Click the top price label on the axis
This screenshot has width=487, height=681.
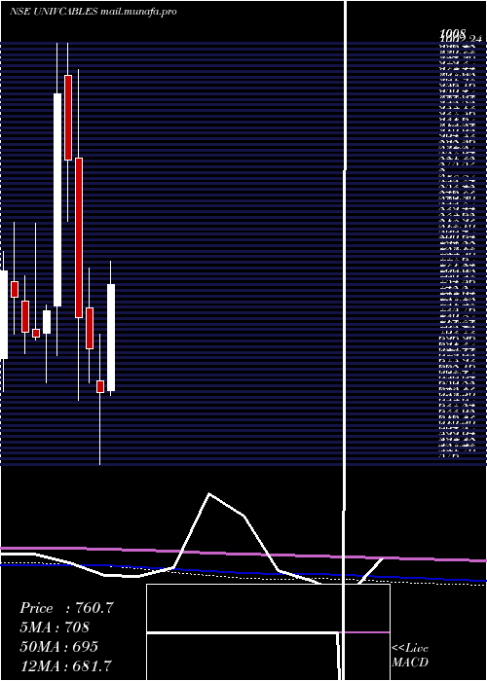click(x=454, y=34)
